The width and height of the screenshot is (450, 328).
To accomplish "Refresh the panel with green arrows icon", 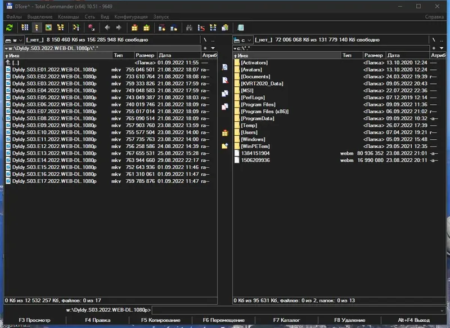I will [x=10, y=28].
